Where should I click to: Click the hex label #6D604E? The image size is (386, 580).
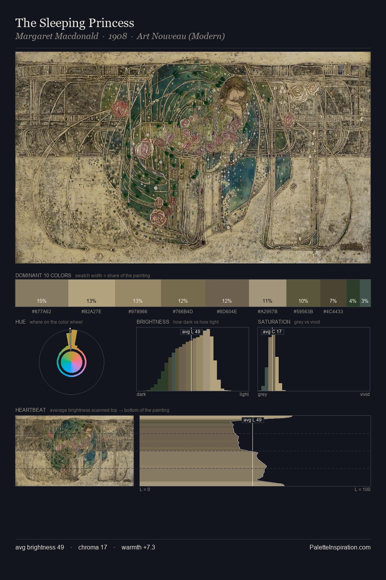pyautogui.click(x=227, y=312)
